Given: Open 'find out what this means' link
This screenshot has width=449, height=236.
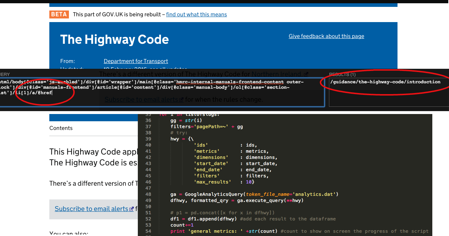Looking at the screenshot, I should tap(196, 14).
